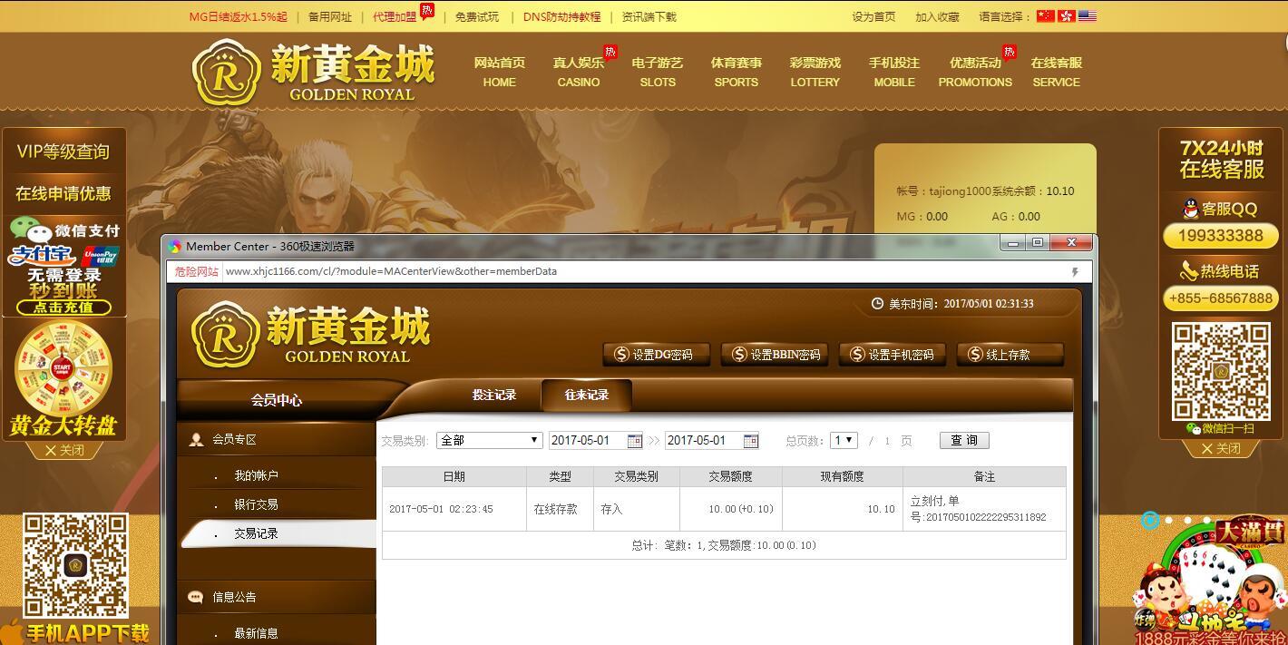Click the 设置手机密码 button

(892, 355)
